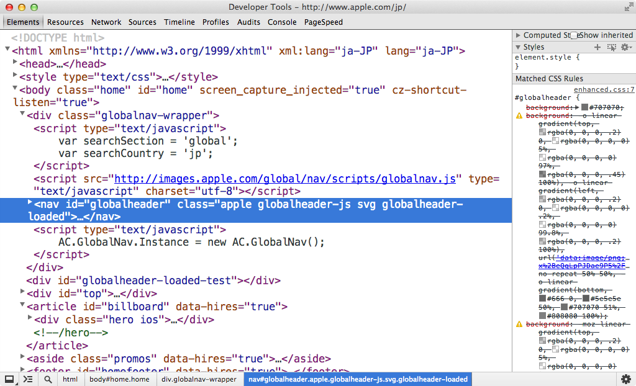Select the closing </article> tag row

point(57,346)
